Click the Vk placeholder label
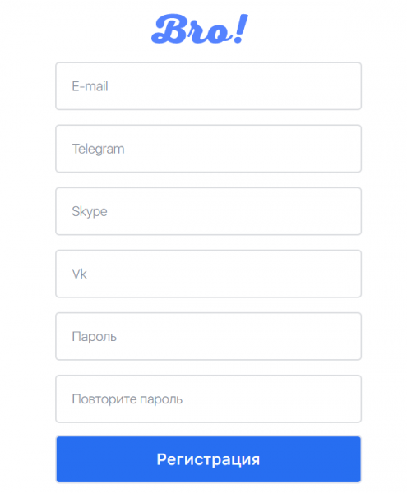Screen dimensions: 407x493 pyautogui.click(x=79, y=274)
